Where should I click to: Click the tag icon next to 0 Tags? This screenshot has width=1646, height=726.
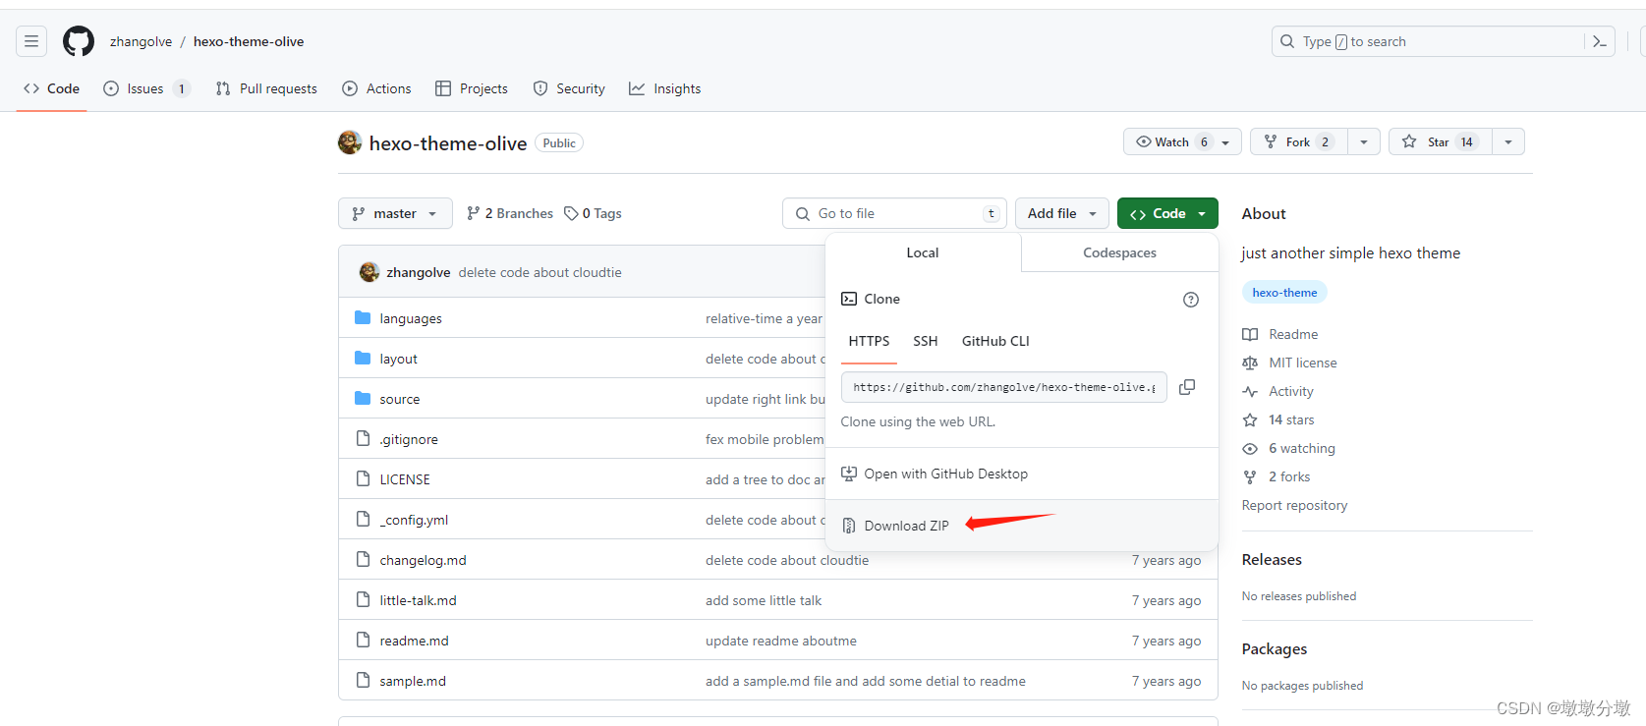click(571, 213)
